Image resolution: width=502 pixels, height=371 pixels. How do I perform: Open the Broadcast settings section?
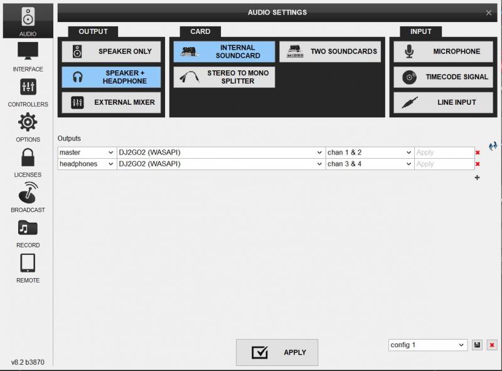(28, 198)
